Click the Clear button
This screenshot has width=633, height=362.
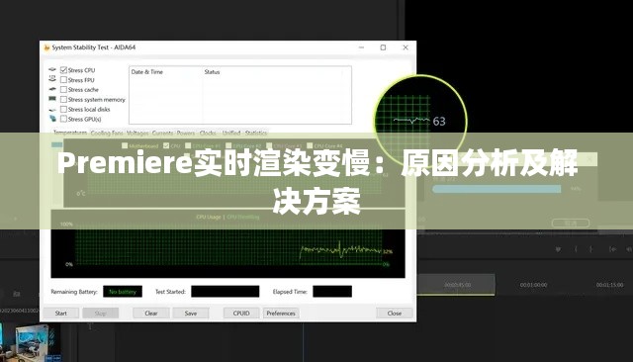pos(151,314)
